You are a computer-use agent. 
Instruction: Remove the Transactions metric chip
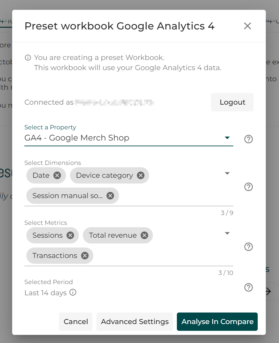(x=85, y=256)
